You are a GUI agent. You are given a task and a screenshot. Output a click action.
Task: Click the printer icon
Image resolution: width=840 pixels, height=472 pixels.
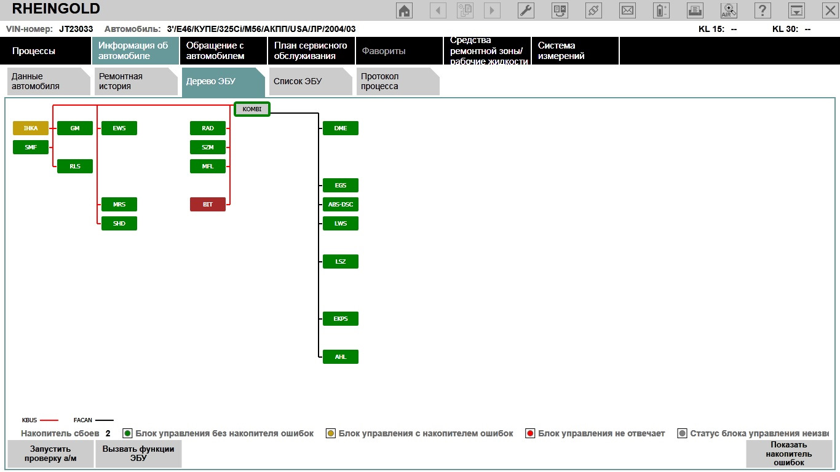(695, 10)
